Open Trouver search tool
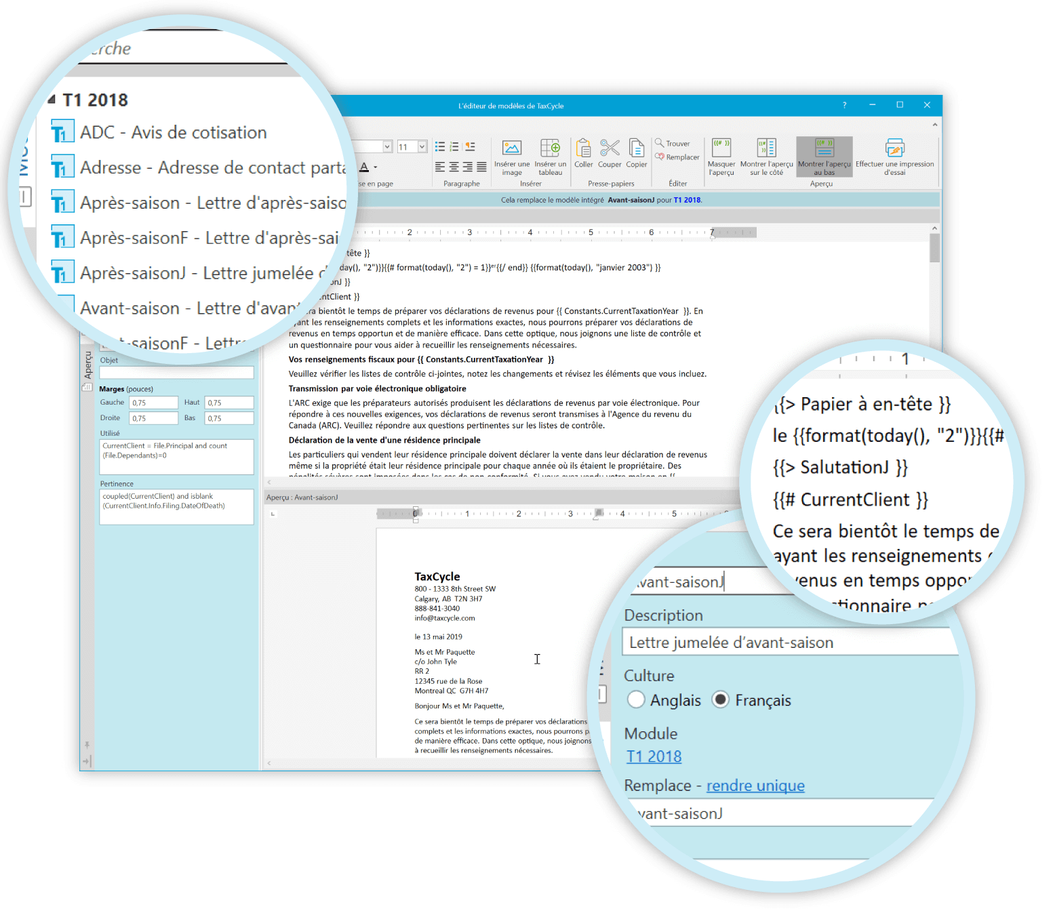Viewport: 1053px width, 917px height. [x=673, y=143]
